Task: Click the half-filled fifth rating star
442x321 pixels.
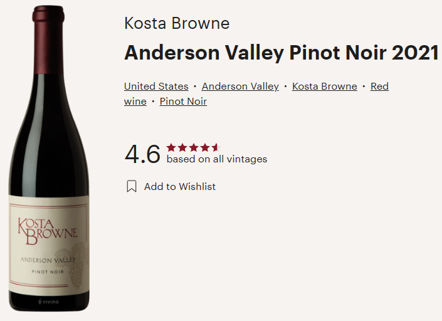Action: [215, 147]
